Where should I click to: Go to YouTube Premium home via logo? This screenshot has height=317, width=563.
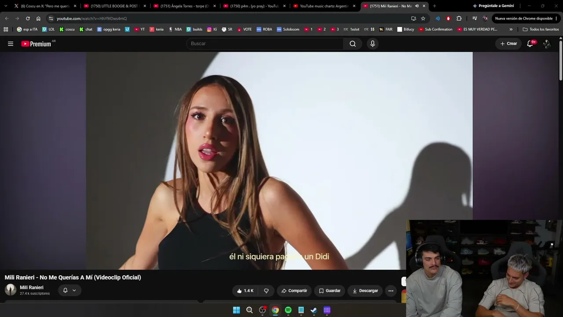36,44
